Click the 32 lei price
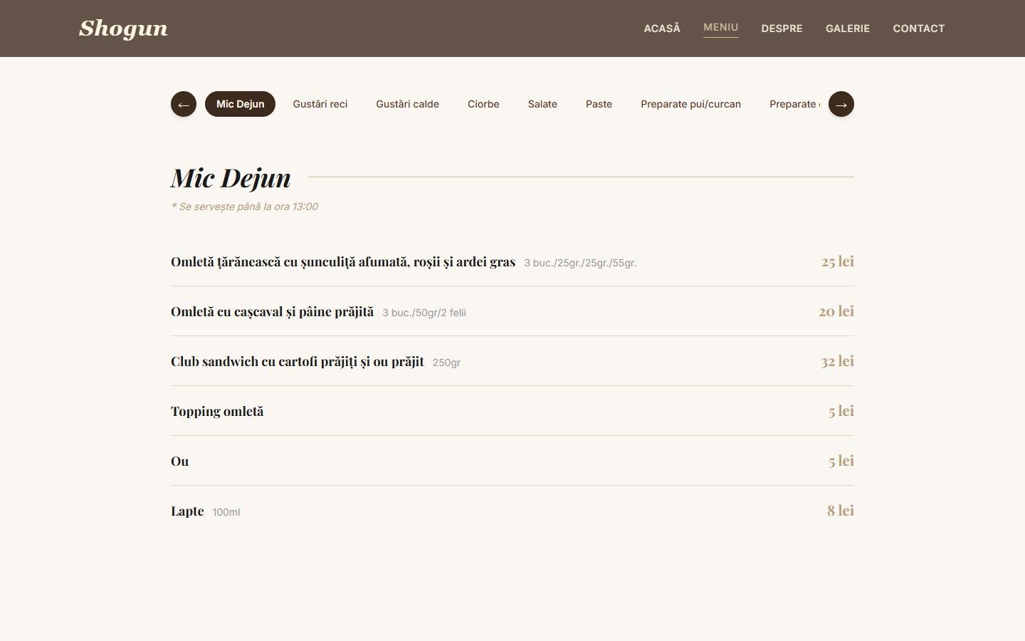The height and width of the screenshot is (641, 1025). [838, 361]
